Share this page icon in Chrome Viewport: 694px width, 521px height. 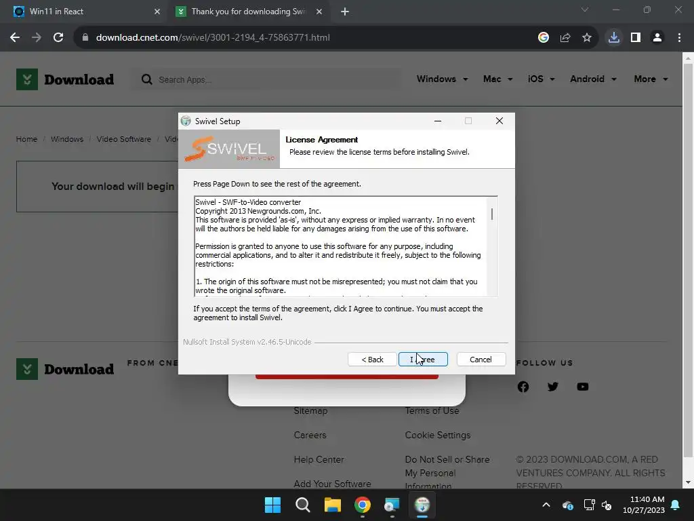pyautogui.click(x=565, y=38)
